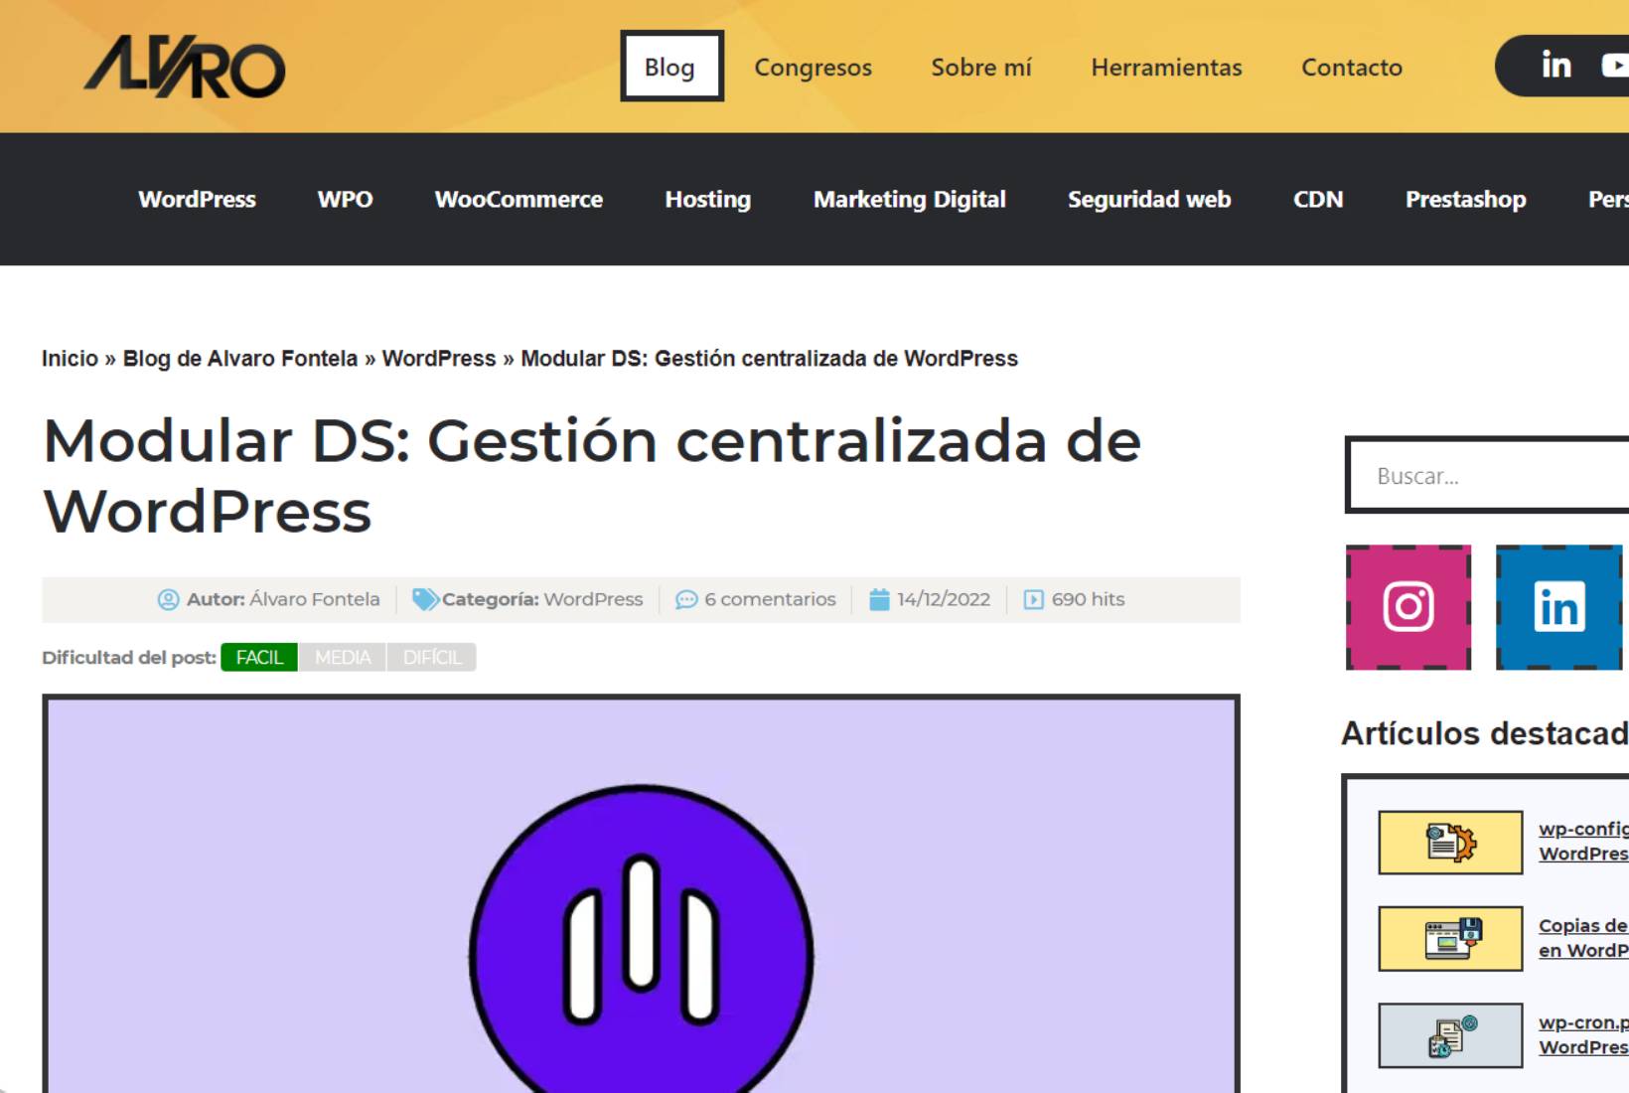
Task: Click the Blog tab in the header
Action: [670, 67]
